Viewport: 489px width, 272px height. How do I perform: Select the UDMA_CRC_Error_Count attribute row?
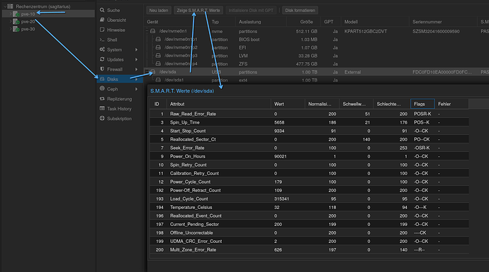click(309, 241)
